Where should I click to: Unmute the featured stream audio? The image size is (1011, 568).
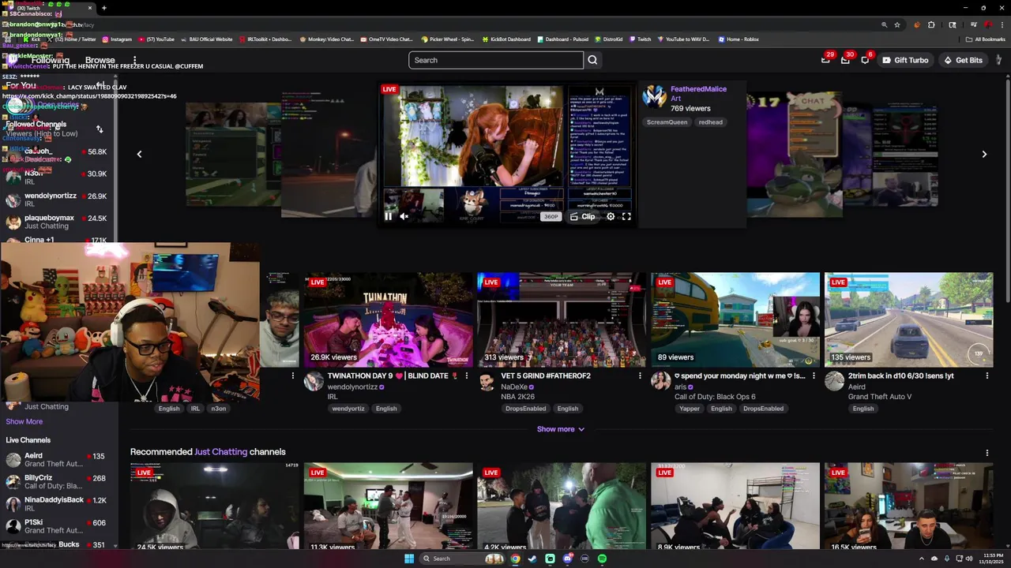pyautogui.click(x=404, y=216)
